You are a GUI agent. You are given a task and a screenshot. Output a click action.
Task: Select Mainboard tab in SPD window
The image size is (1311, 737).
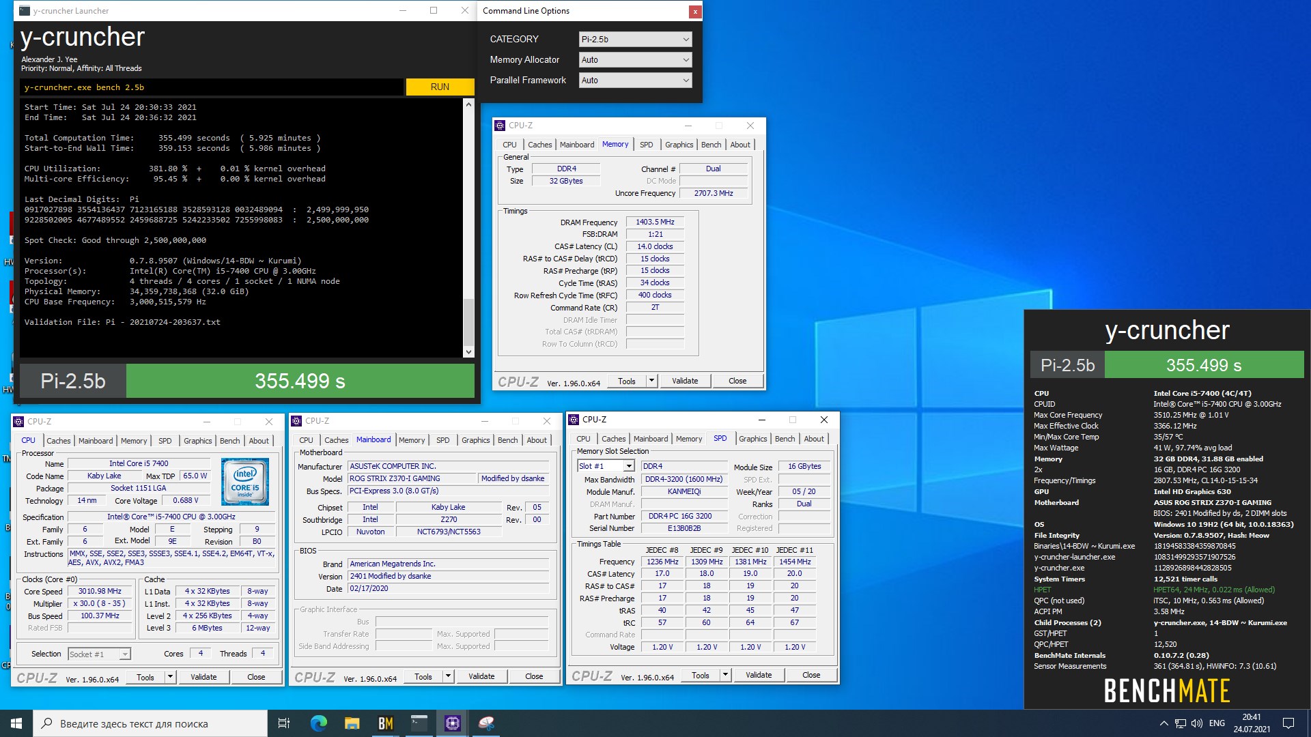tap(651, 439)
